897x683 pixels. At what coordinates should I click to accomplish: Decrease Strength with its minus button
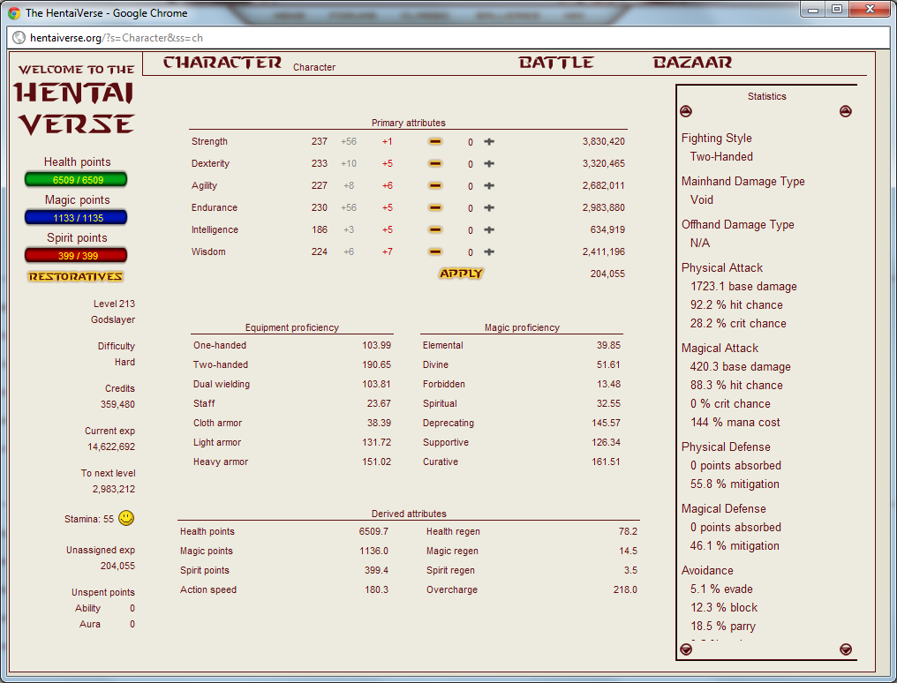[435, 141]
